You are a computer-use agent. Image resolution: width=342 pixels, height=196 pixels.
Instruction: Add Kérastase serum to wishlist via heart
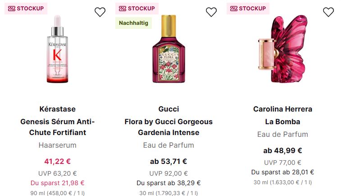point(100,13)
